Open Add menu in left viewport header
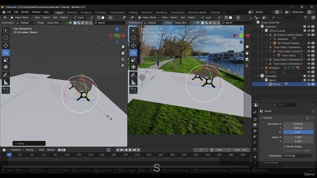The image size is (317, 178). tap(55, 18)
